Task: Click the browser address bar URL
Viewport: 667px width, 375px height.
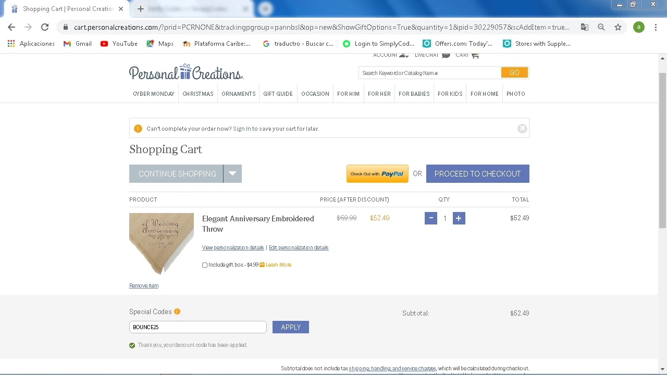Action: tap(322, 27)
